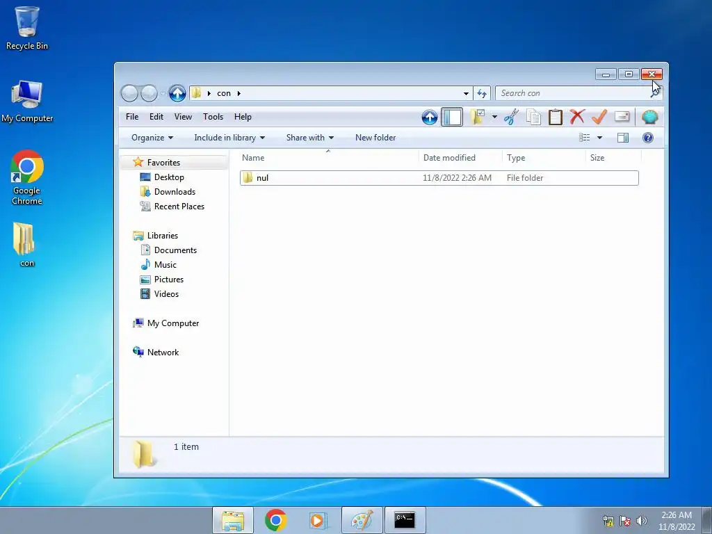Image resolution: width=712 pixels, height=534 pixels.
Task: Click the change view icon
Action: tap(584, 138)
